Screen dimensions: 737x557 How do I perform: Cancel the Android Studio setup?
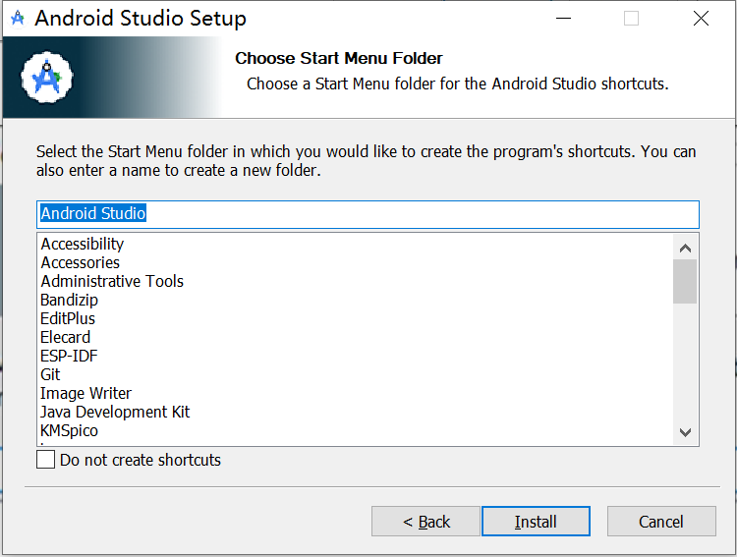661,522
